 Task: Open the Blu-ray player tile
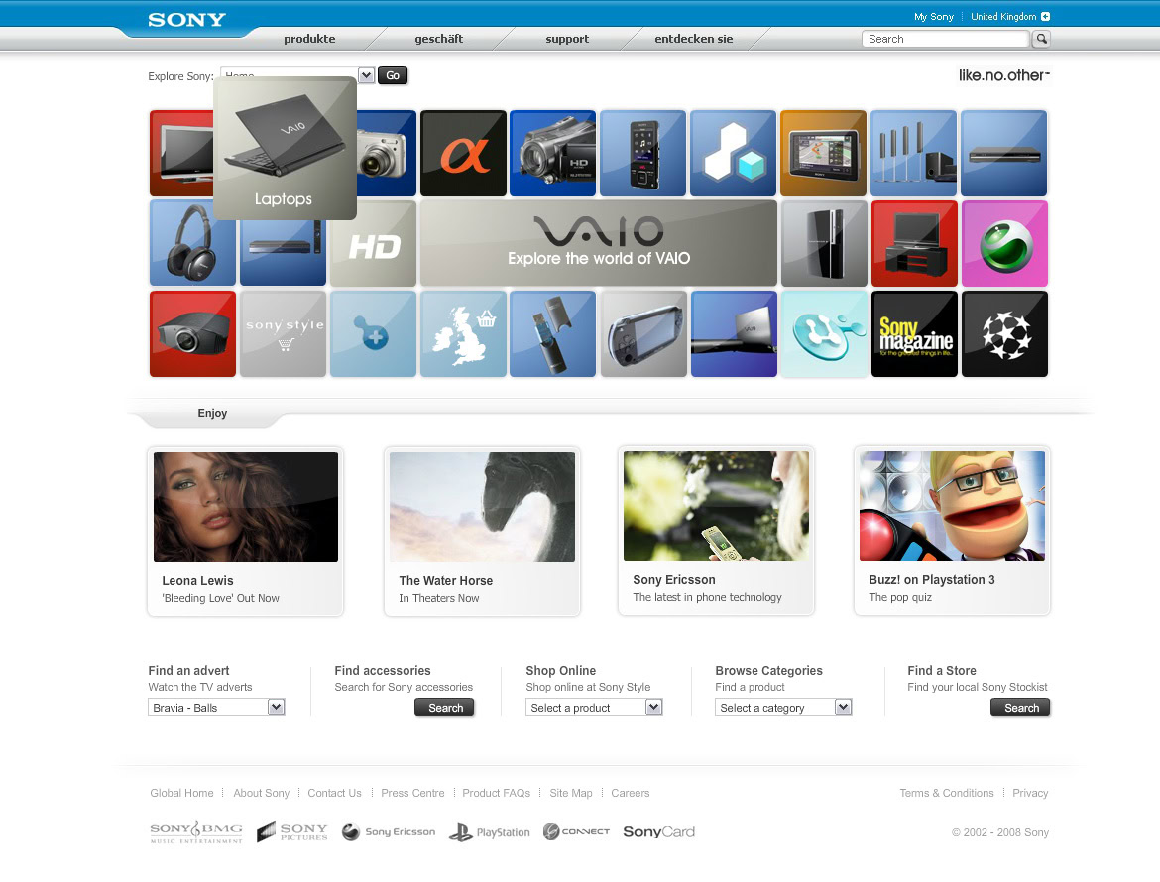[x=283, y=252]
